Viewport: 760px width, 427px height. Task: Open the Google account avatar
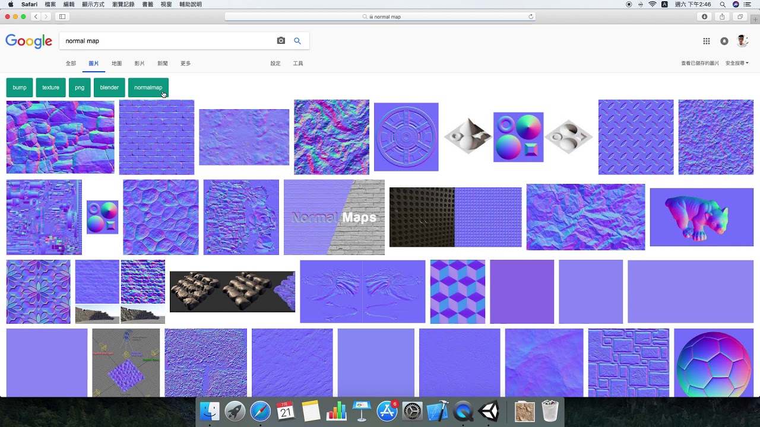click(742, 41)
